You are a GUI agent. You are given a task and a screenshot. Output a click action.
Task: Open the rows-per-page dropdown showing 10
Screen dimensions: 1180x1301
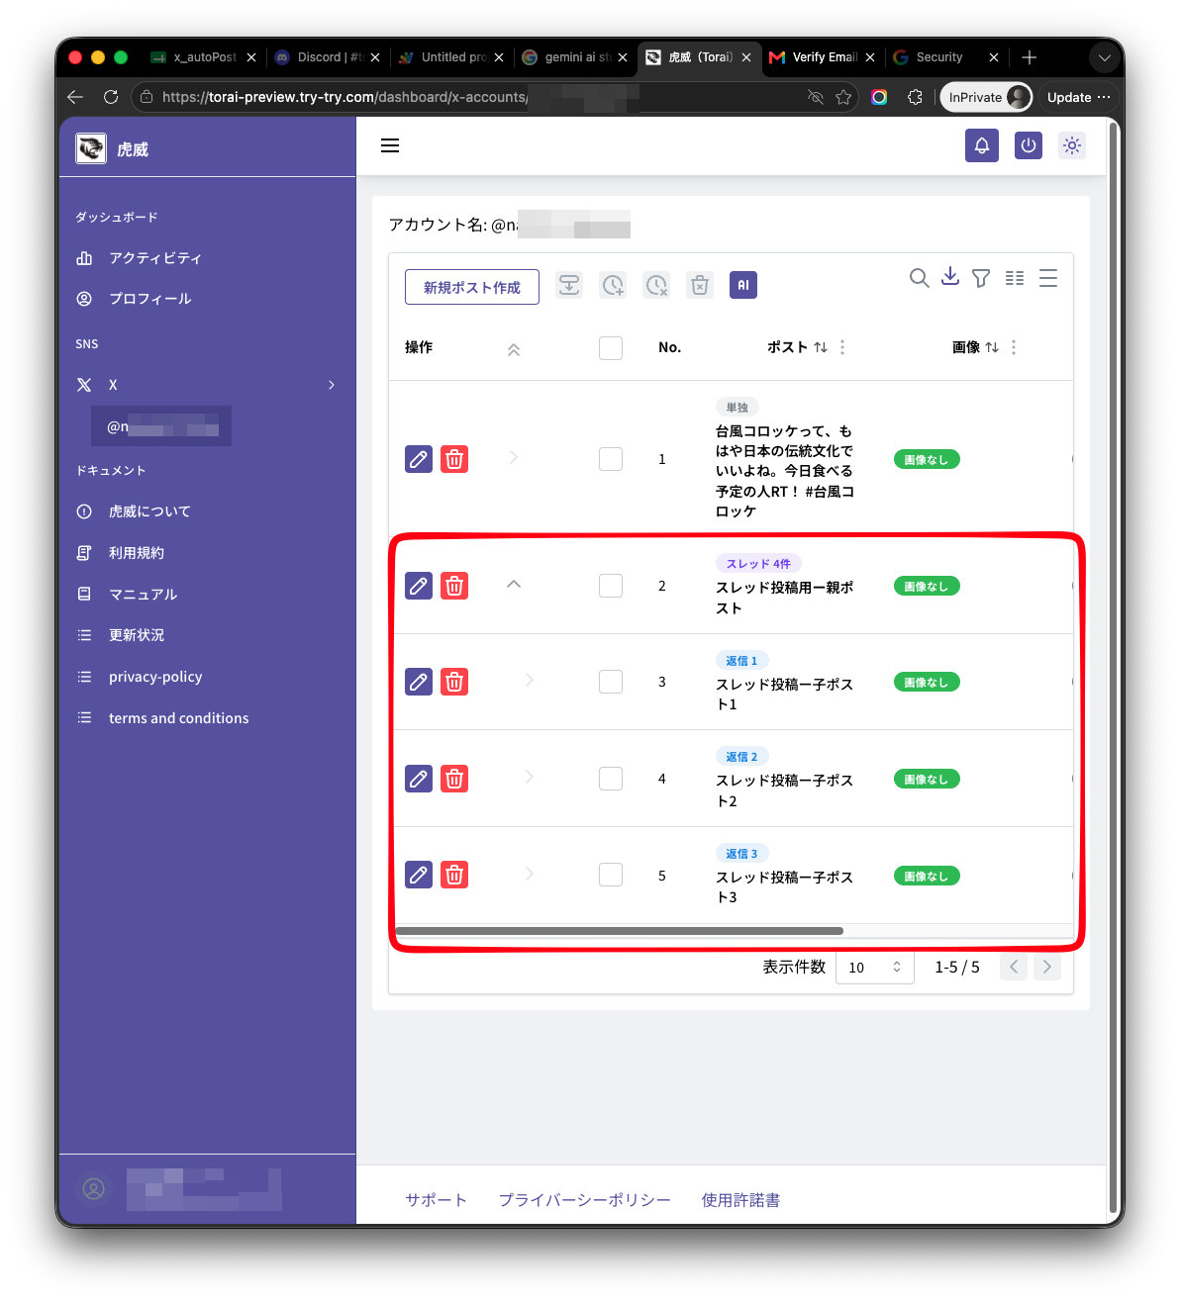[875, 968]
